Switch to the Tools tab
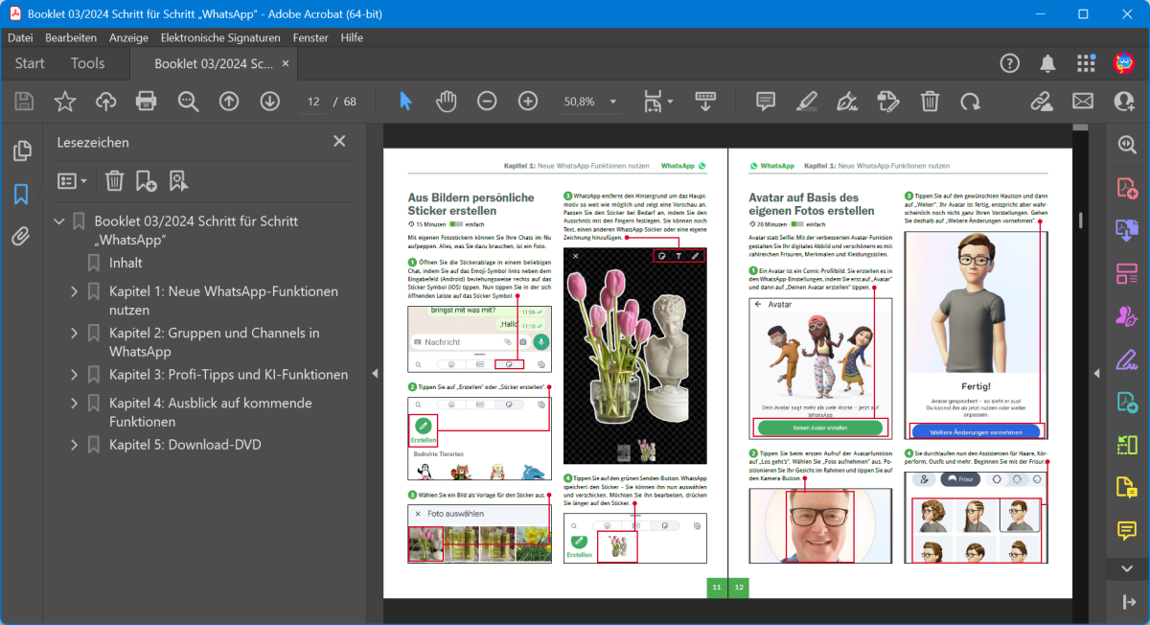Screen dimensions: 1150x625 pyautogui.click(x=87, y=63)
